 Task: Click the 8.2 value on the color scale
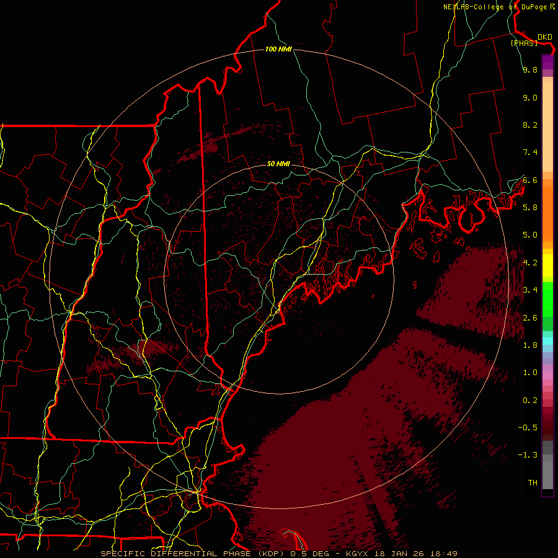pyautogui.click(x=530, y=125)
